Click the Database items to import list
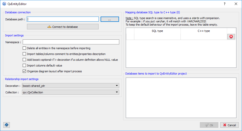Image resolution: width=242 pixels, height=131 pixels. coord(181,98)
